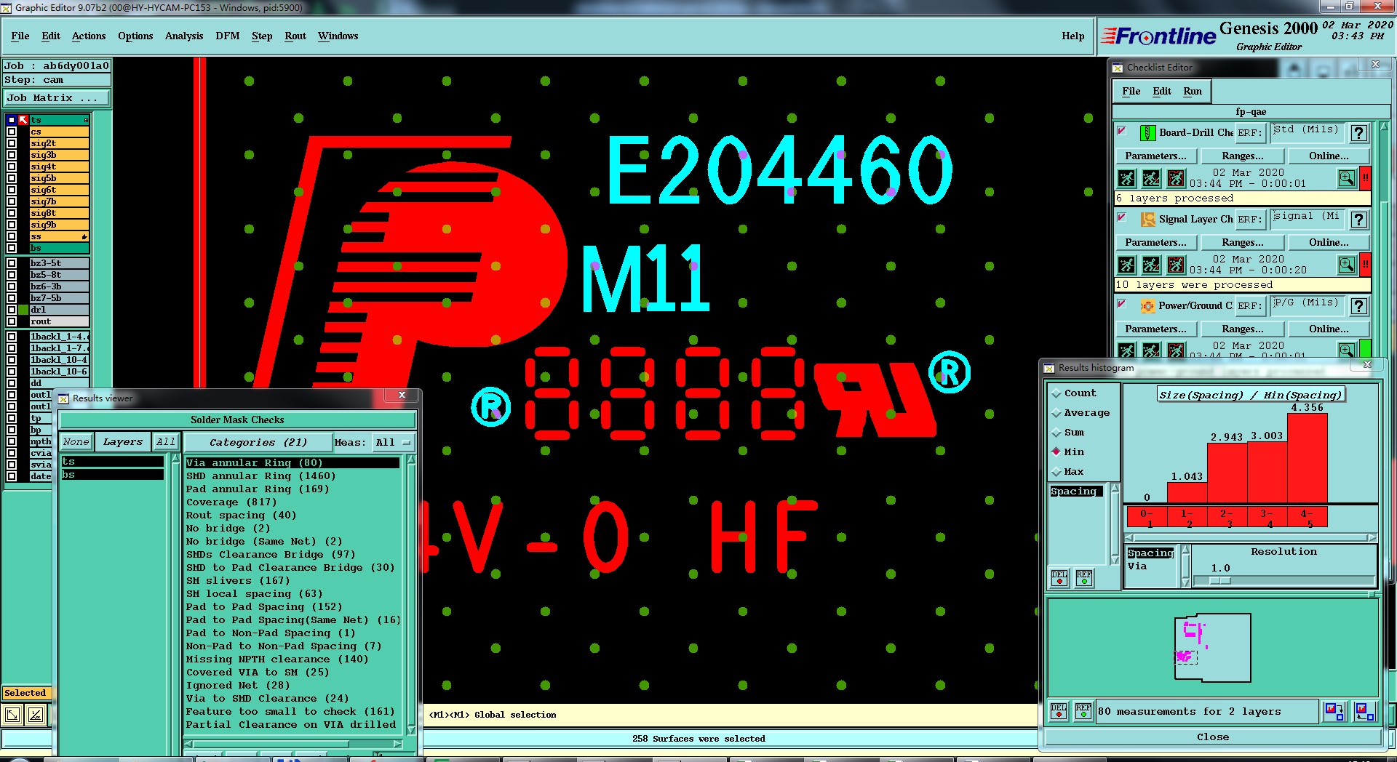This screenshot has height=762, width=1397.
Task: Open Power/Ground check results magnifier
Action: [x=1347, y=350]
